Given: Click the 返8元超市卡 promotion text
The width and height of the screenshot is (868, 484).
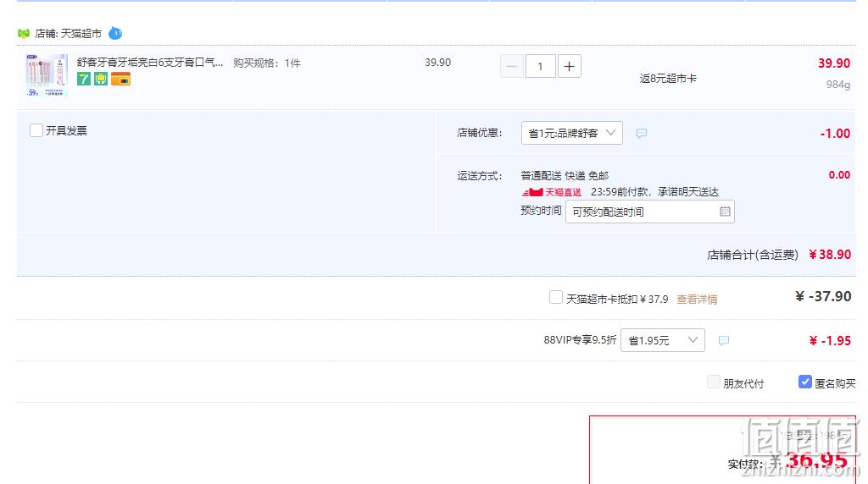Looking at the screenshot, I should tap(668, 79).
